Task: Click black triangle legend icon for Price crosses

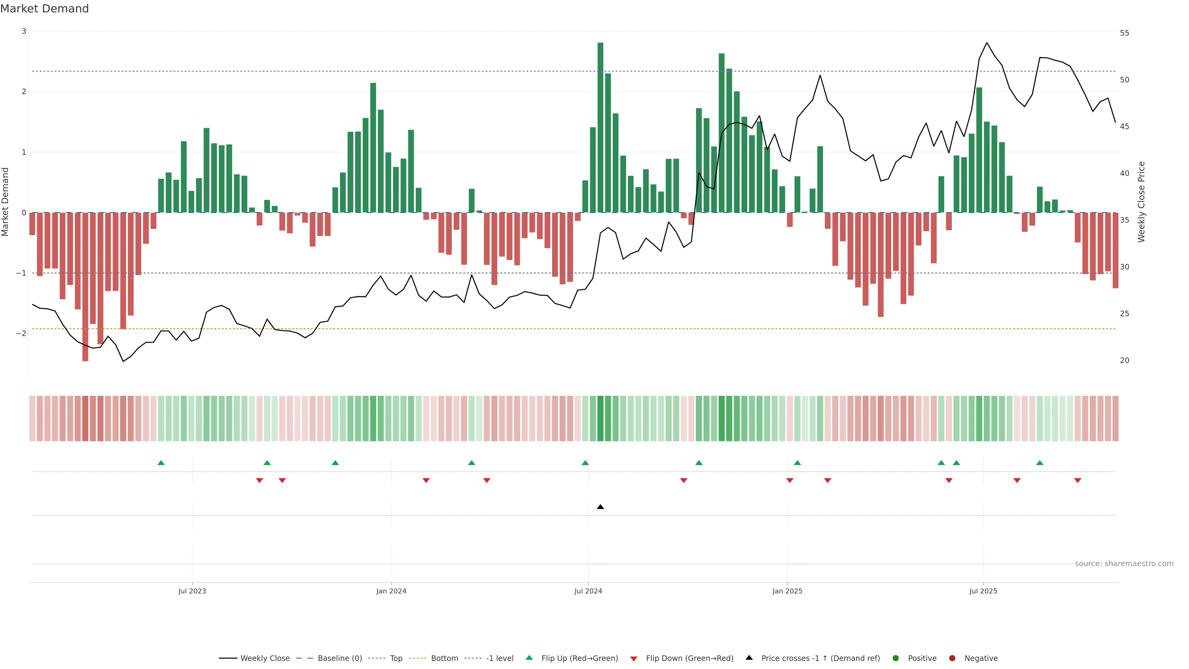Action: point(749,658)
